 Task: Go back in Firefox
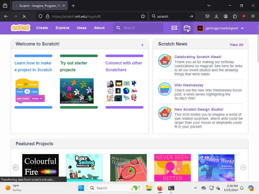point(6,16)
